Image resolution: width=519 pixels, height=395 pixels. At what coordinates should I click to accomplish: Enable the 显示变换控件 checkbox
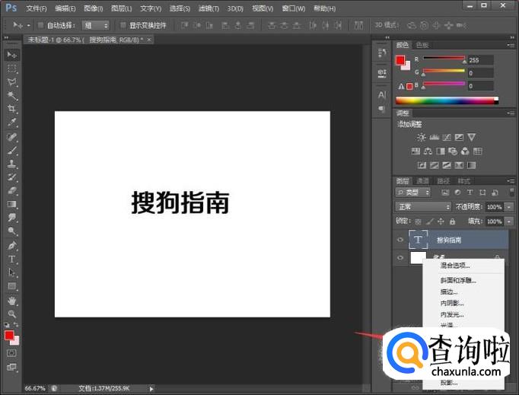123,25
